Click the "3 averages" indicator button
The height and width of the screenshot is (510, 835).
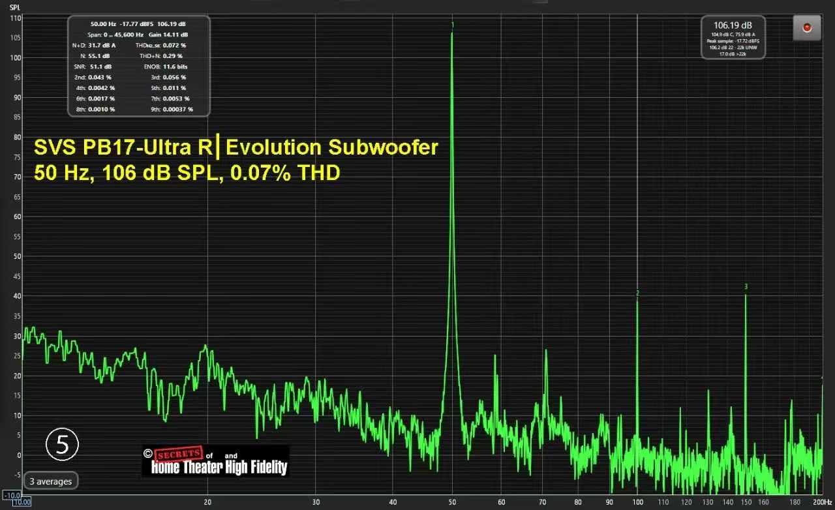(x=51, y=481)
